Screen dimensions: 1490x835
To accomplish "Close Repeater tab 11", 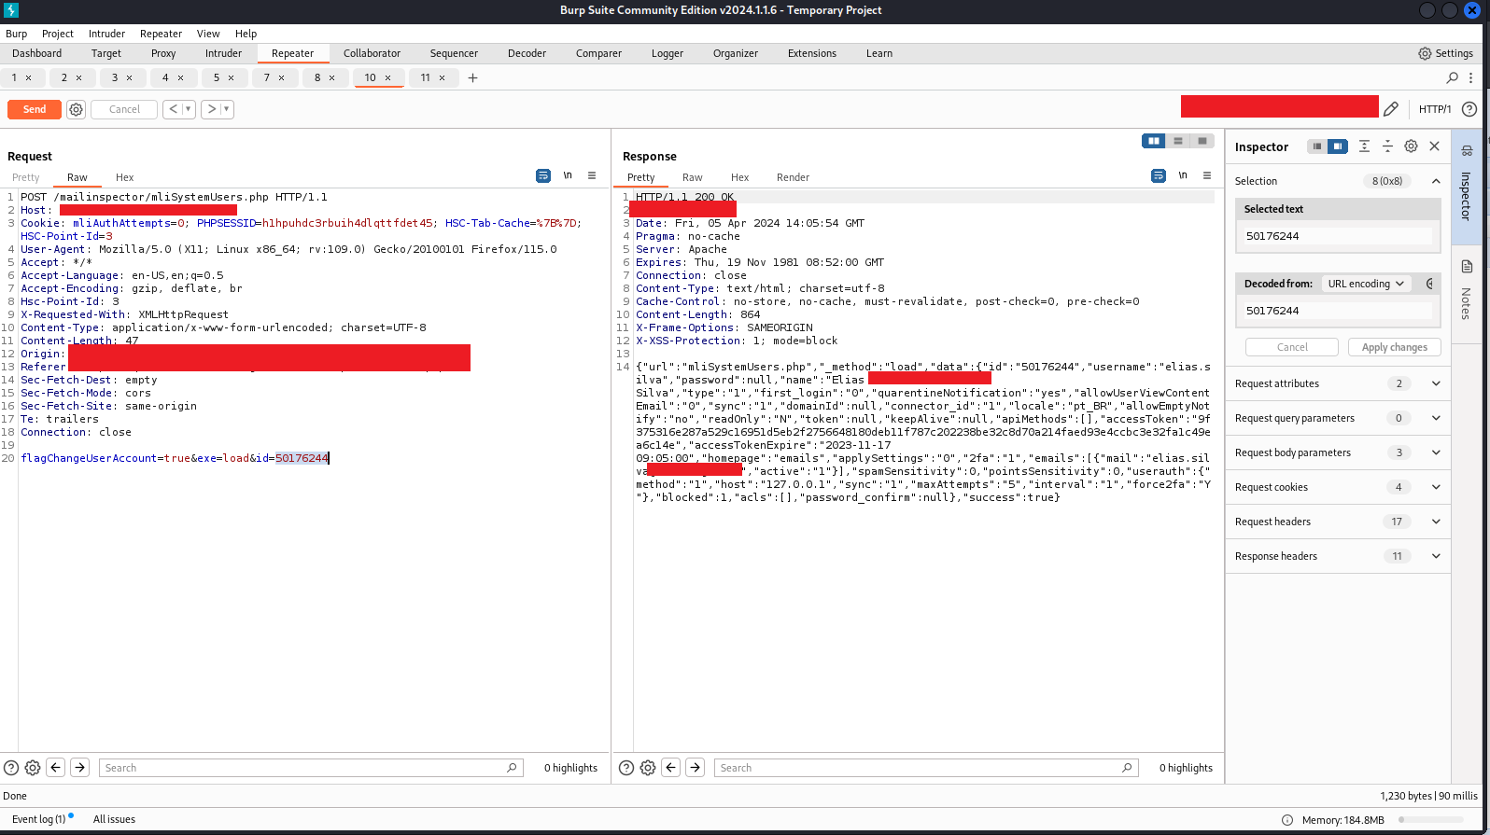I will click(443, 77).
